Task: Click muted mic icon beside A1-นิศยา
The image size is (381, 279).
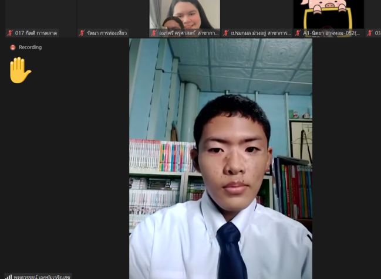Action: 298,33
